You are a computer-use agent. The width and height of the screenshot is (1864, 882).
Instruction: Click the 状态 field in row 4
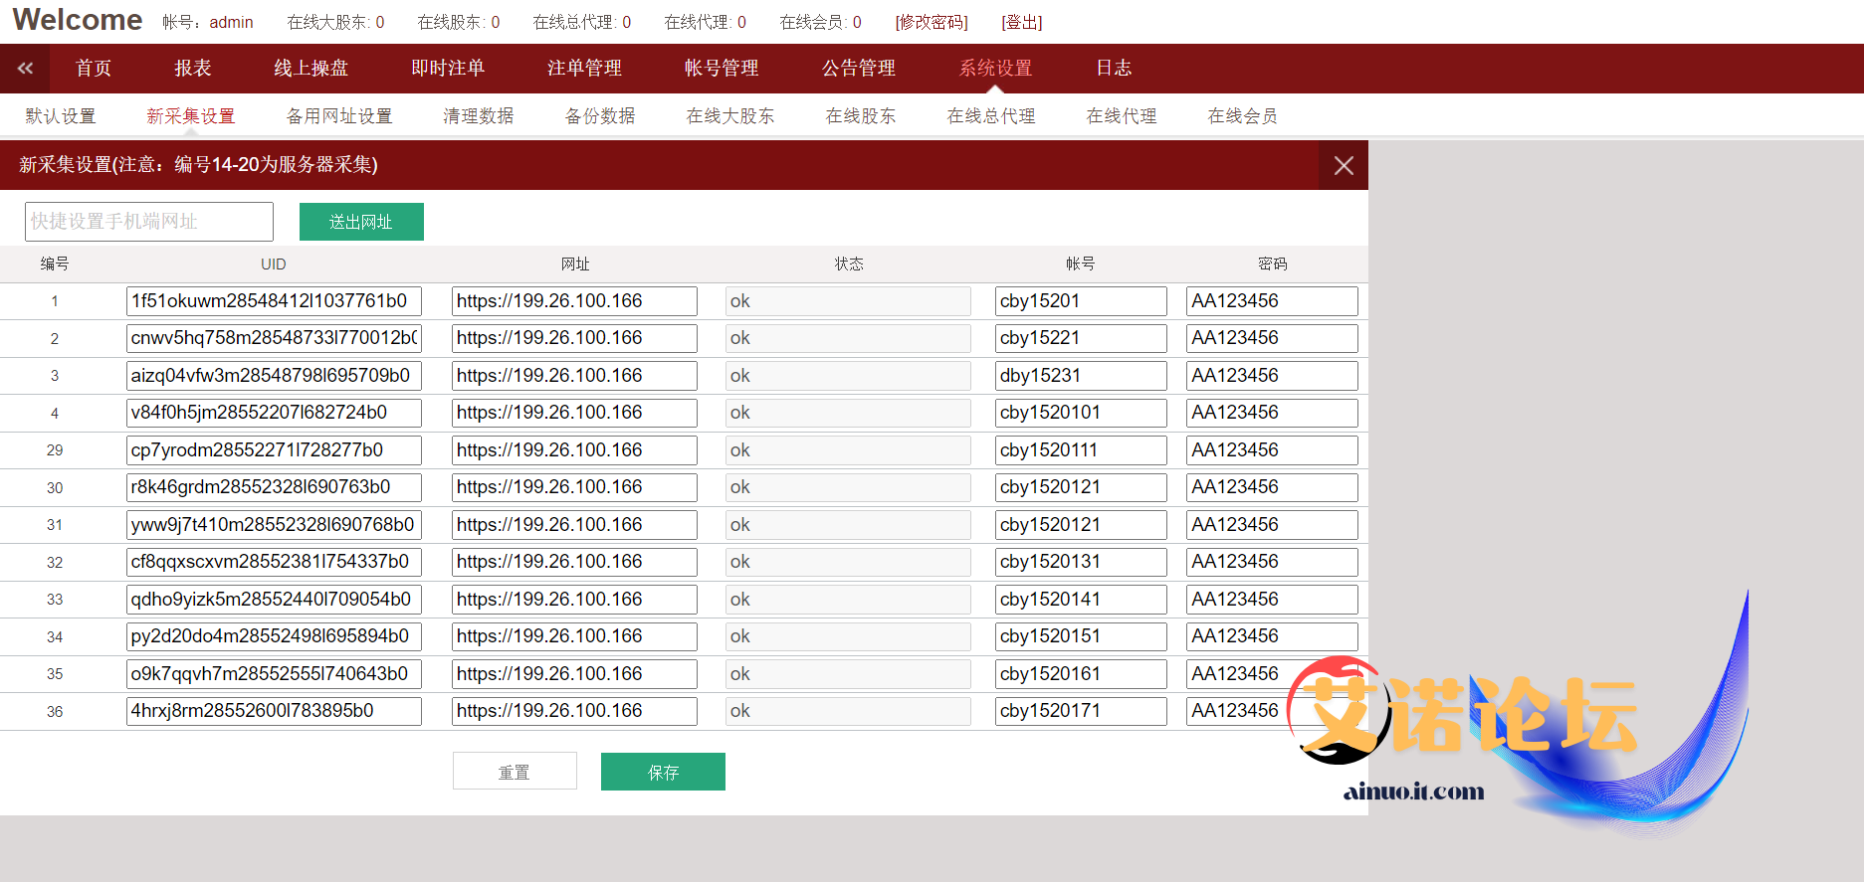click(x=848, y=413)
